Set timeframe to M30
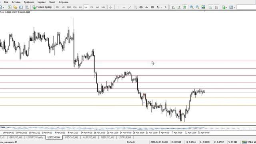256x144 pixels. pos(75,7)
